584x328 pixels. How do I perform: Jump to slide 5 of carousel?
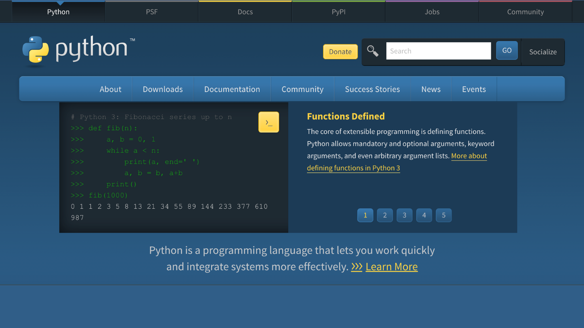443,215
